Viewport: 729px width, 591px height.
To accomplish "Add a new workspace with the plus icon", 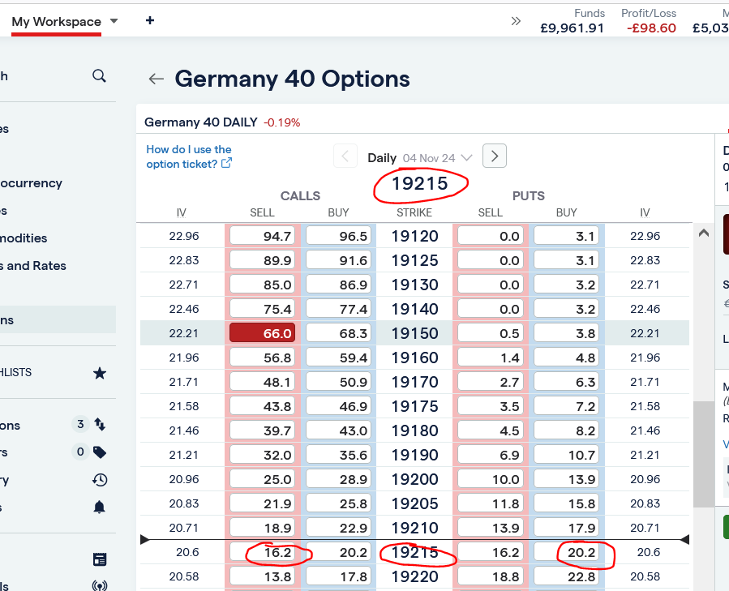I will point(150,20).
